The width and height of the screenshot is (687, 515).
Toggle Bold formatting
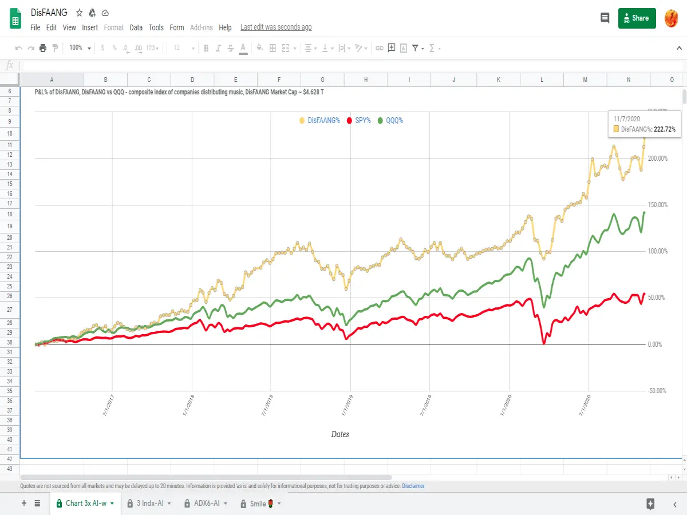coord(206,48)
